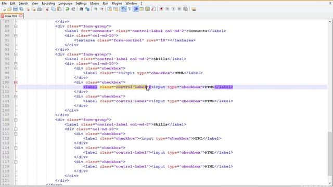Click the Print toolbar icon
The width and height of the screenshot is (333, 187).
click(40, 9)
